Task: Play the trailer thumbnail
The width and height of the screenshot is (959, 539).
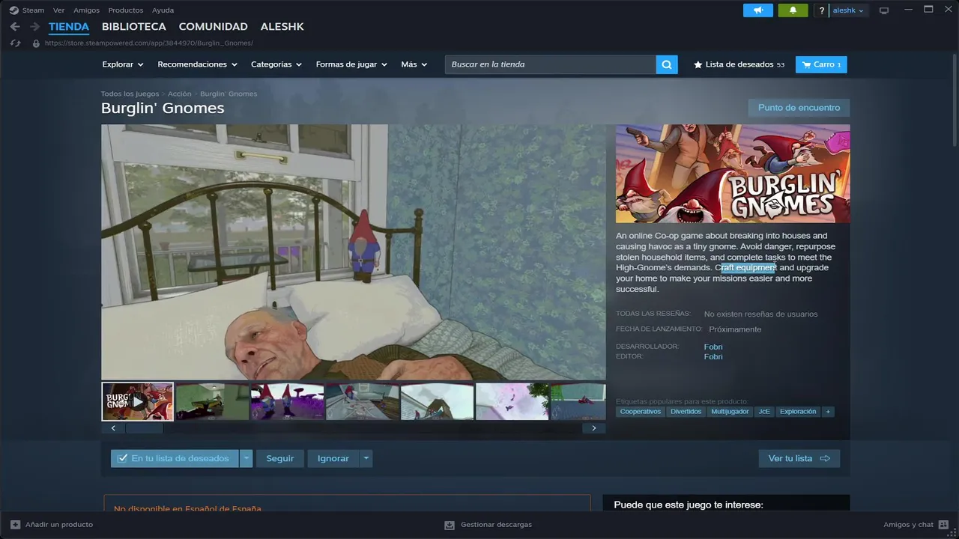Action: [x=138, y=402]
